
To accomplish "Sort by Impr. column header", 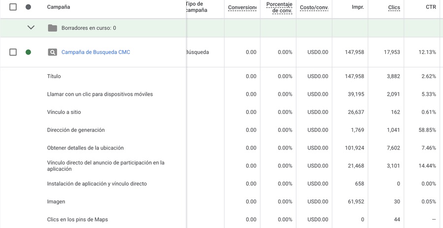I will click(358, 7).
